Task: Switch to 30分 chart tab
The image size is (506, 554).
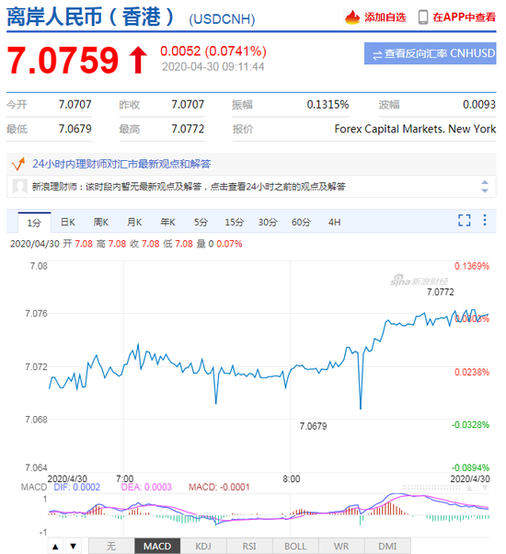Action: point(268,222)
